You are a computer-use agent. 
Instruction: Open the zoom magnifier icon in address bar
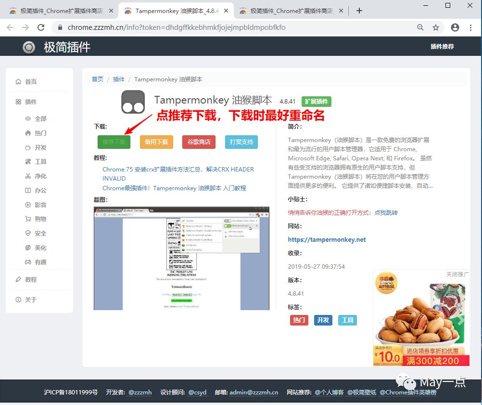pyautogui.click(x=420, y=27)
